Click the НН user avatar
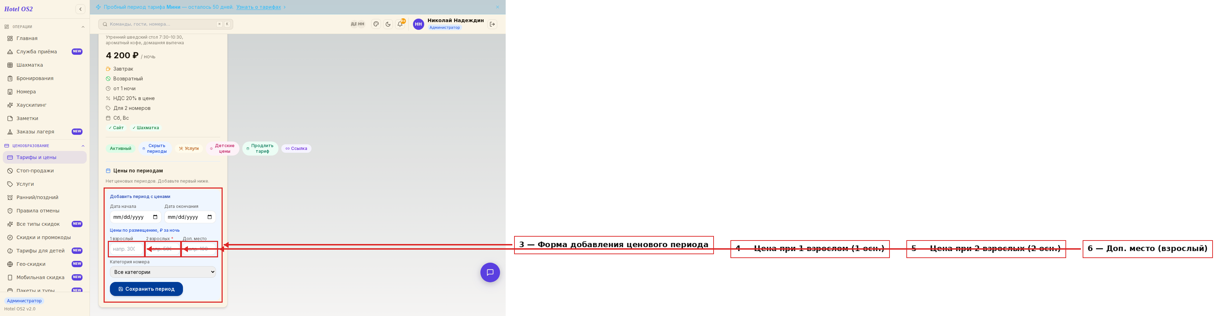1221x316 pixels. (418, 24)
